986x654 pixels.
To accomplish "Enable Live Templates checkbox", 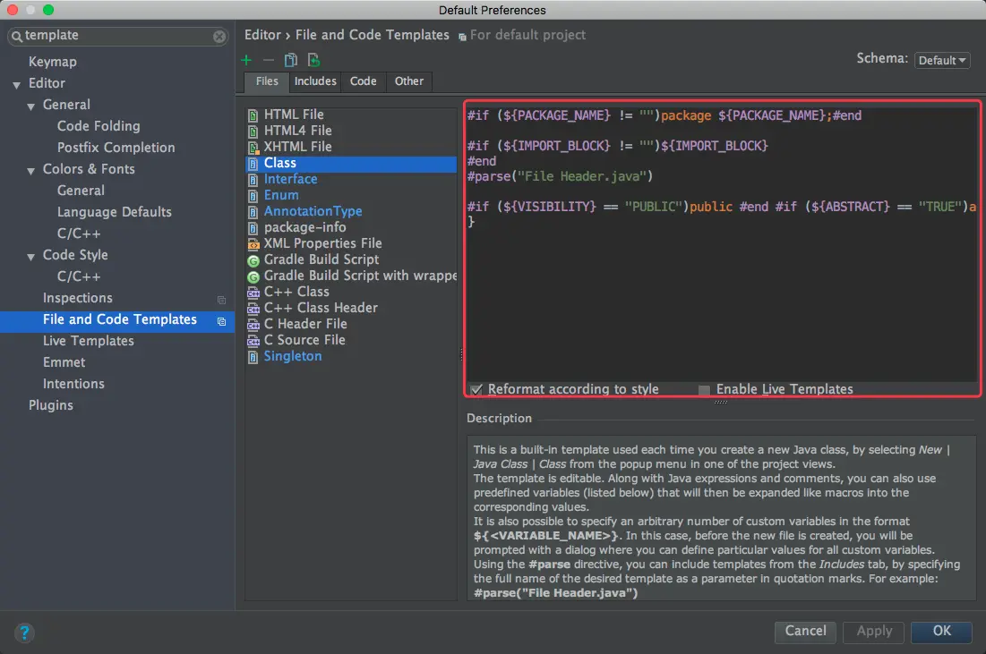I will [x=704, y=390].
